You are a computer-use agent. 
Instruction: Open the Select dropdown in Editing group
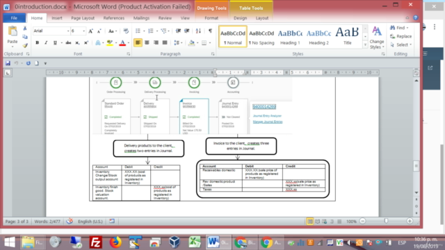[400, 44]
